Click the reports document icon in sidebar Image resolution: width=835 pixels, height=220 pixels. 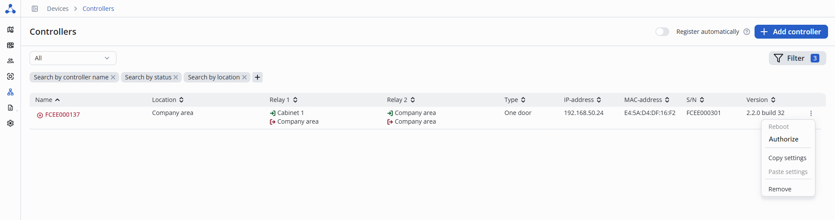pos(10,108)
